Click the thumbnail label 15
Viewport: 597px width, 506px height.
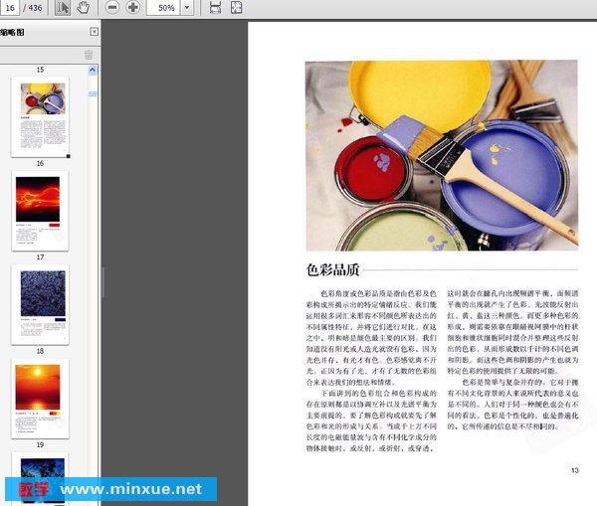click(40, 70)
